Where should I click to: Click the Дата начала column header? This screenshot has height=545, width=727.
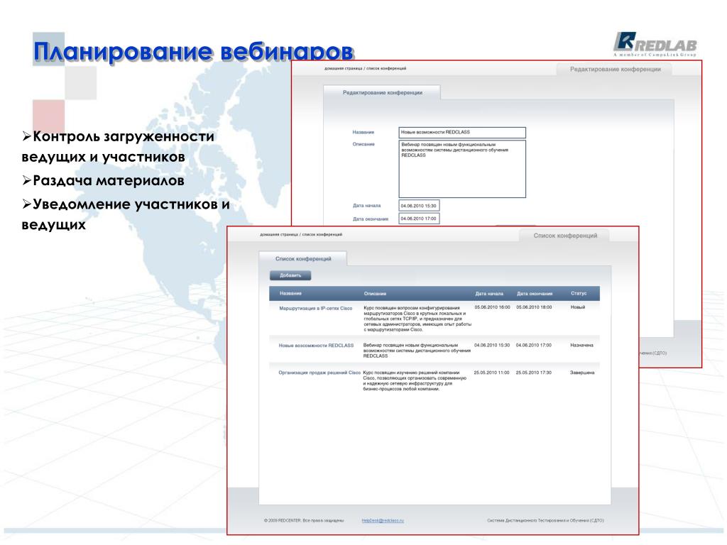489,293
